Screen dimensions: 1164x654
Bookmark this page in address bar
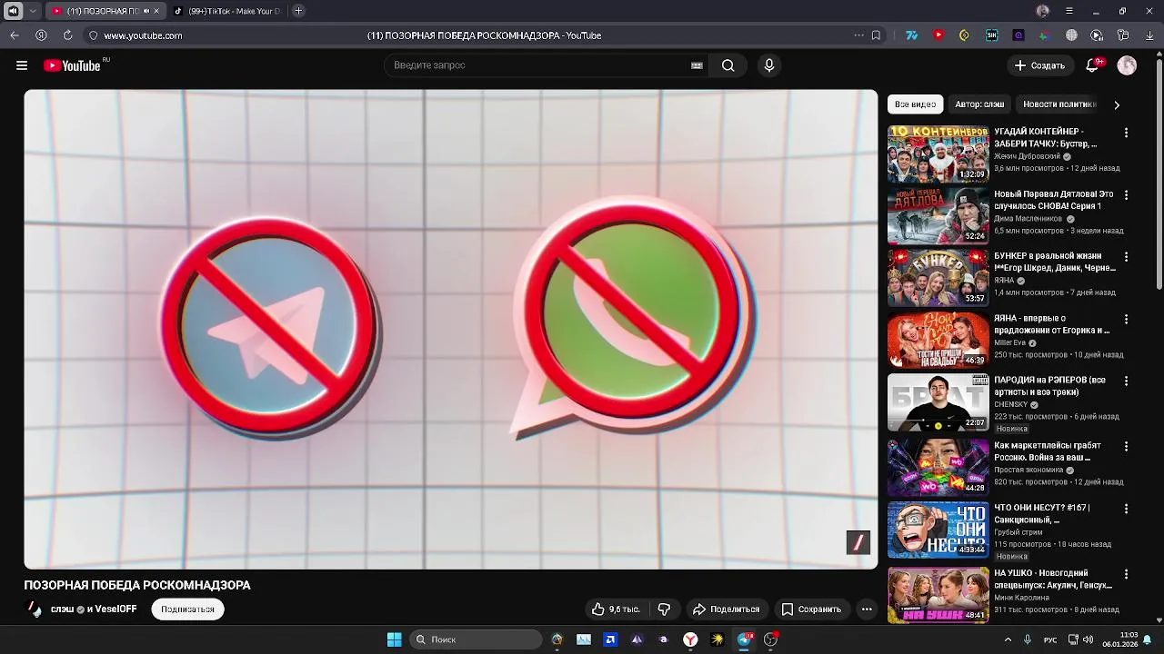876,35
